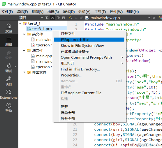The width and height of the screenshot is (162, 148).
Task: Select Diff Against Current File
Action: 89,93
